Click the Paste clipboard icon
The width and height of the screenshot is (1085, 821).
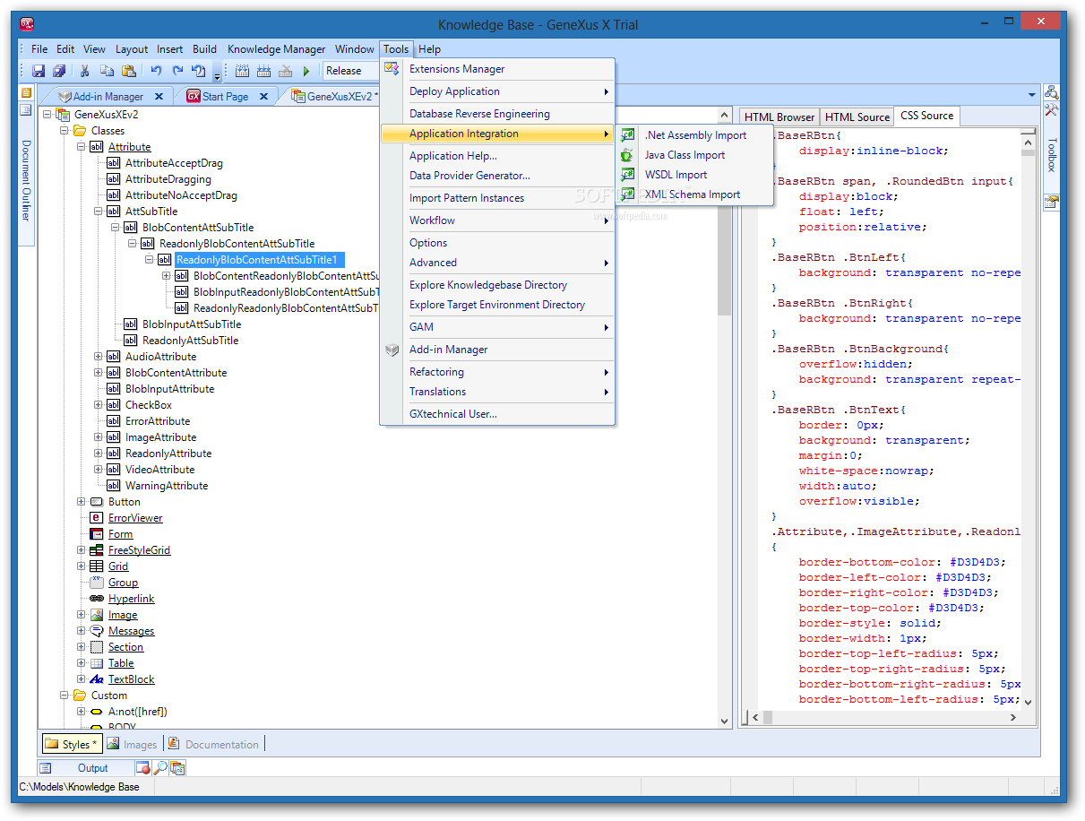(x=128, y=71)
